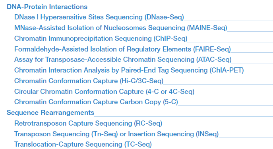Open DNase I Hypersensitive Sites Sequencing entry
The width and height of the screenshot is (273, 149).
[99, 17]
